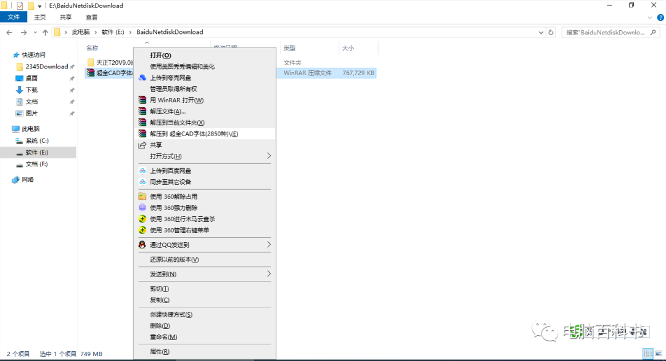
Task: Open with WinRAR from context menu
Action: (205, 100)
